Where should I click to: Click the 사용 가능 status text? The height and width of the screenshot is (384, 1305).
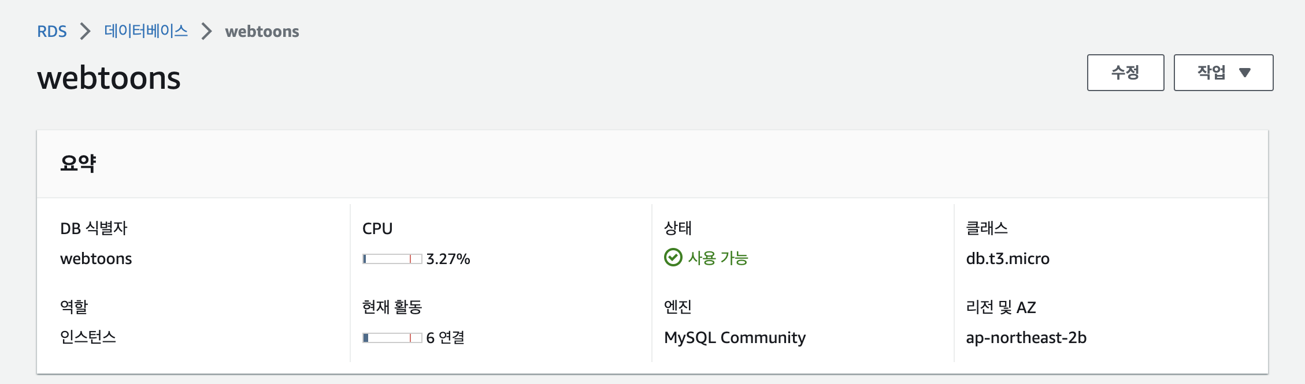718,258
